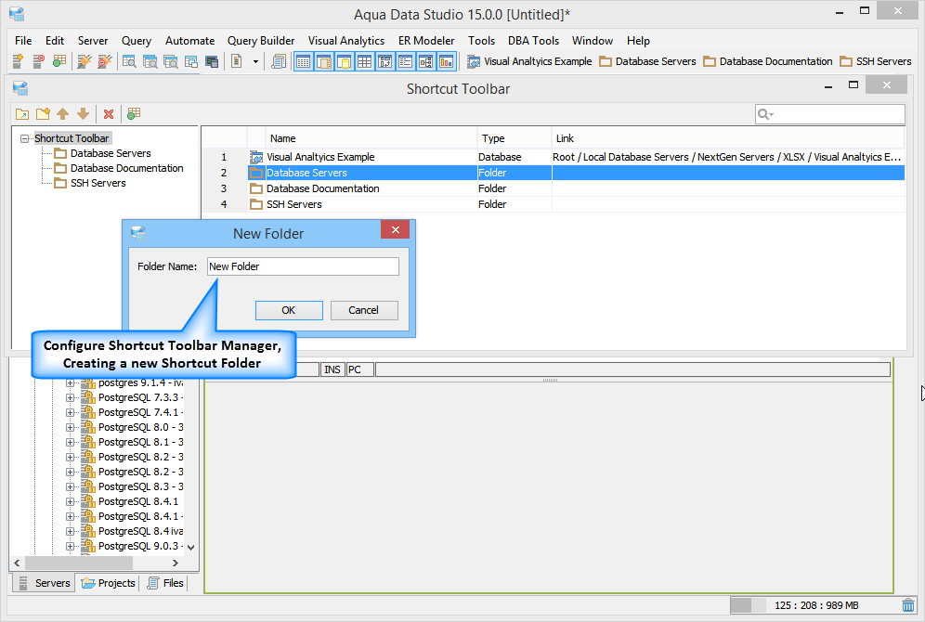The image size is (925, 622).
Task: Open Database Servers shortcut folder in main toolbar
Action: point(647,61)
